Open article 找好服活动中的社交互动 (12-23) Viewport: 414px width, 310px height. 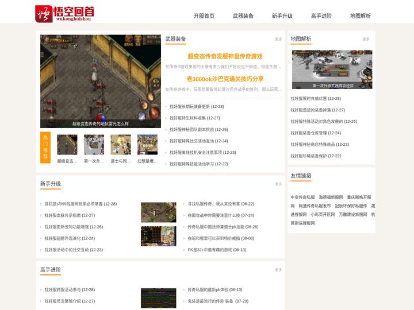click(x=74, y=250)
